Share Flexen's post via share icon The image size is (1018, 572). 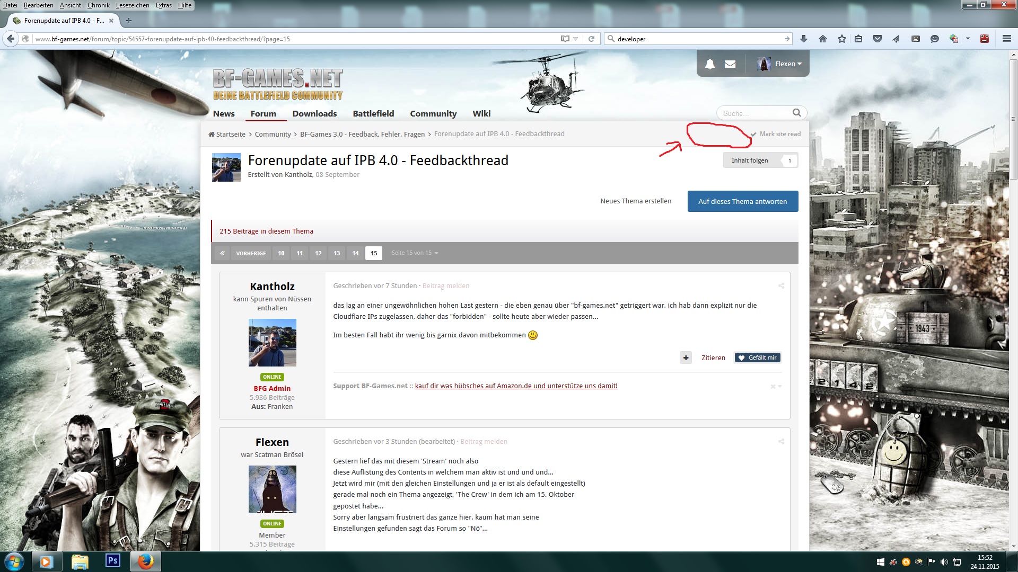pyautogui.click(x=781, y=442)
